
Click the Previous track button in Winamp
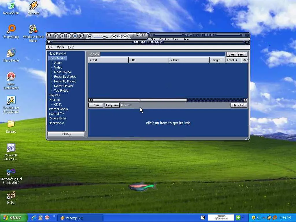56,36
